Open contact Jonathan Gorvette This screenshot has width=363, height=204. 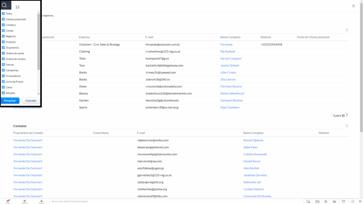[255, 175]
